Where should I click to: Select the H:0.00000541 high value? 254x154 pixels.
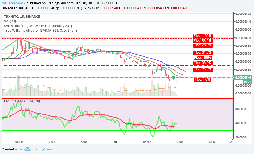130,8
